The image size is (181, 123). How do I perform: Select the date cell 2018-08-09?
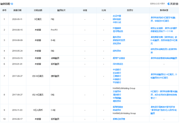(x=17, y=40)
